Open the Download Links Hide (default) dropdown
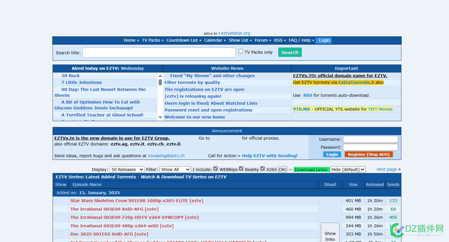The width and height of the screenshot is (449, 242). tap(348, 170)
